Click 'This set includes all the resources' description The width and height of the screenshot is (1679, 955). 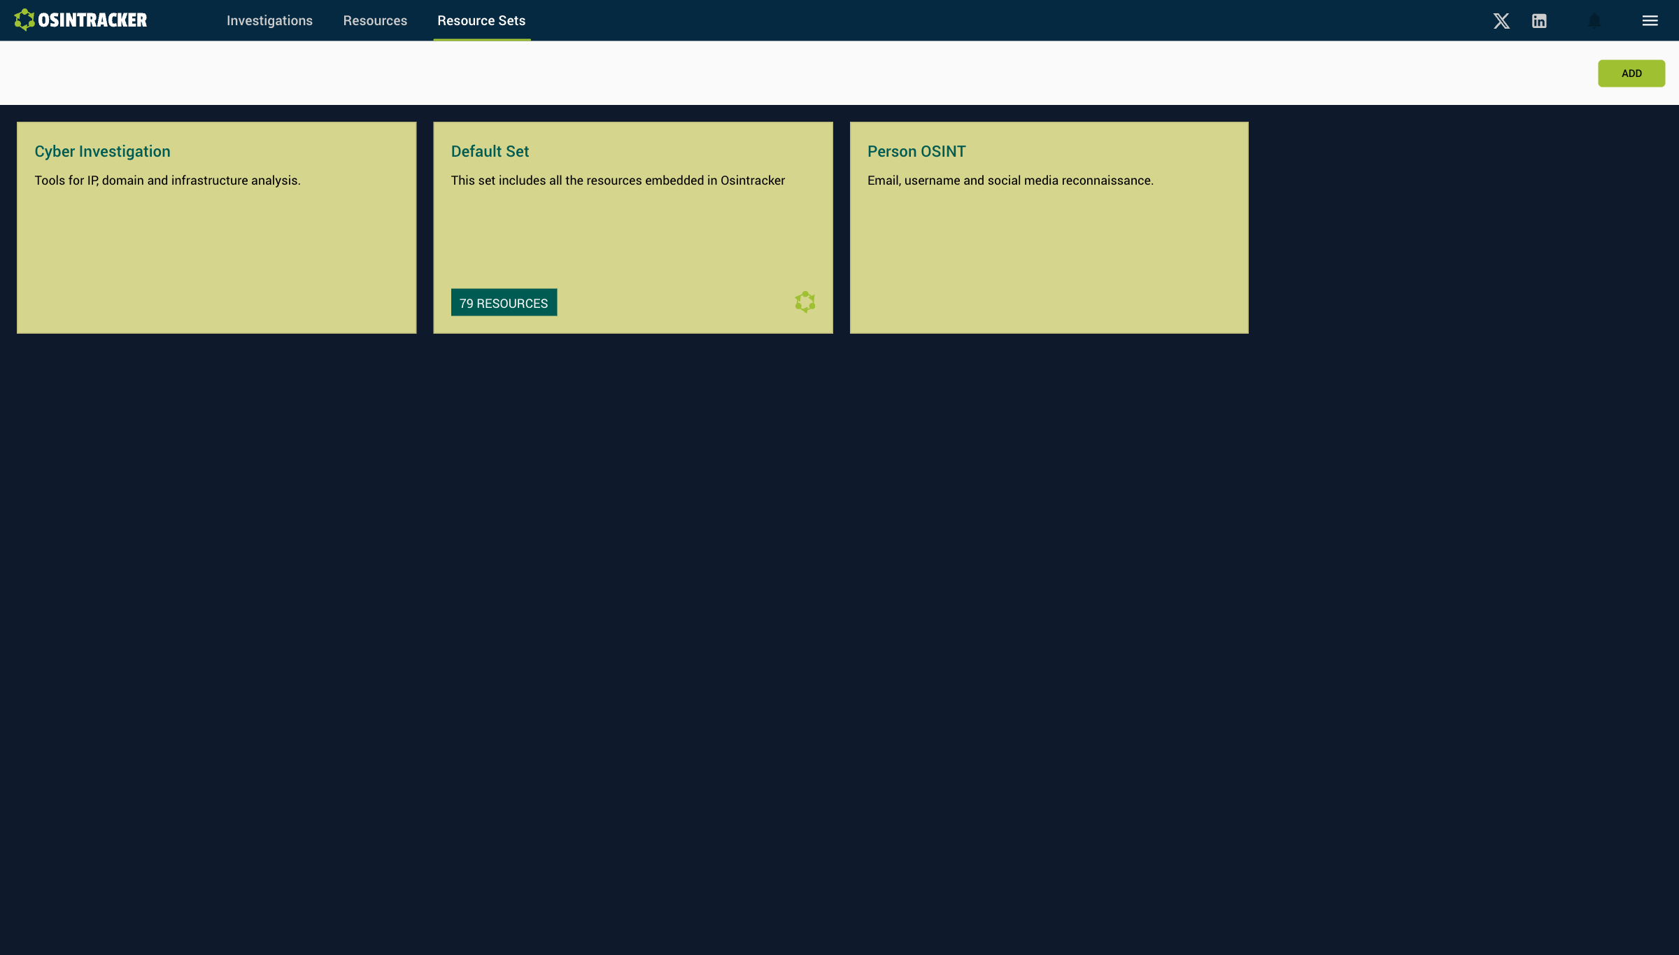[x=618, y=181]
